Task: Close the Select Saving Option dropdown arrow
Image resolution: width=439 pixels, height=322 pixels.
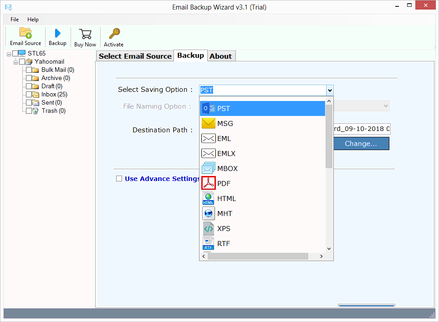Action: pyautogui.click(x=330, y=91)
